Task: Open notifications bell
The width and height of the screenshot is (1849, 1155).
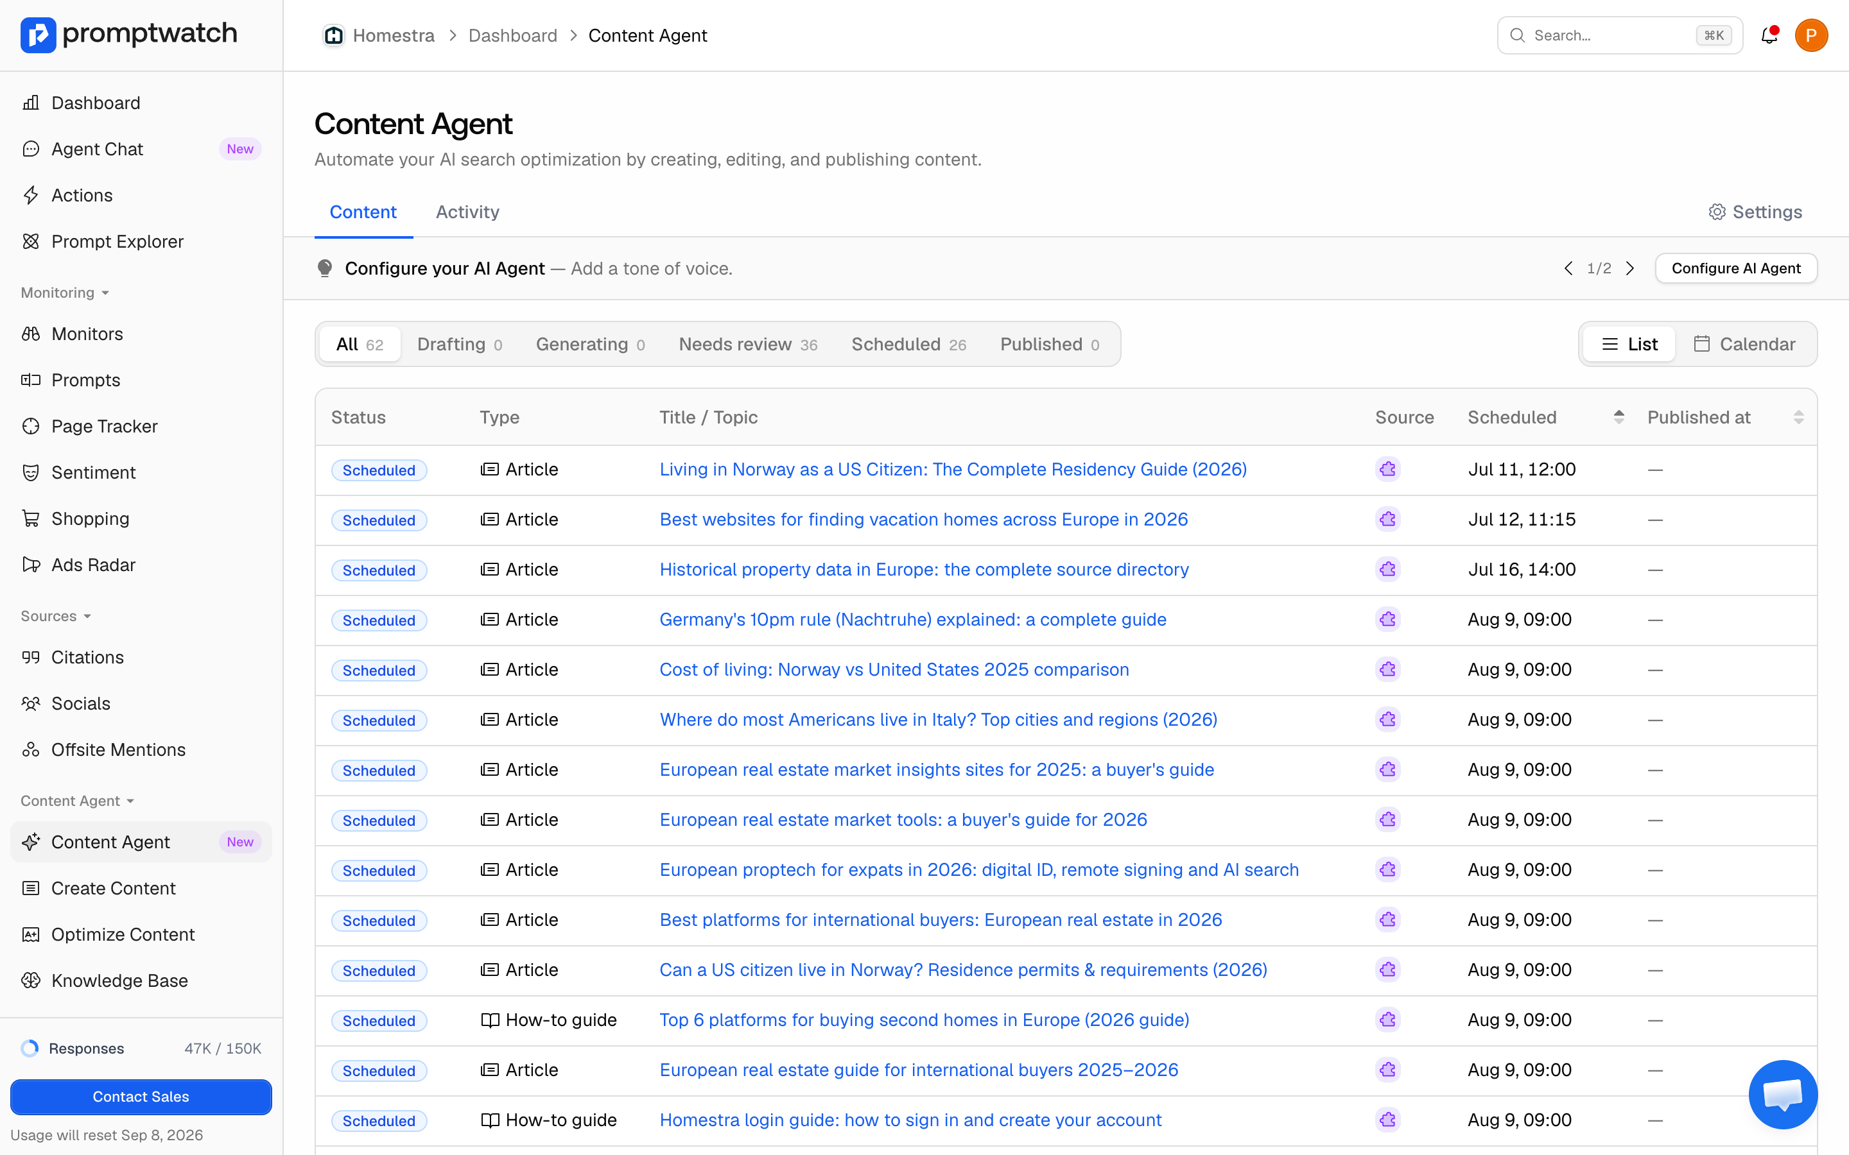Action: tap(1769, 35)
